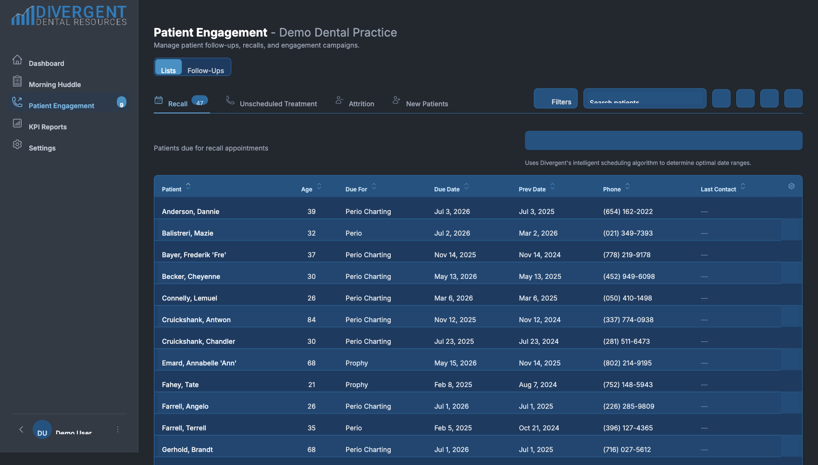Click patient Bayer, Frederik 'Fre'
The height and width of the screenshot is (465, 818).
[194, 255]
